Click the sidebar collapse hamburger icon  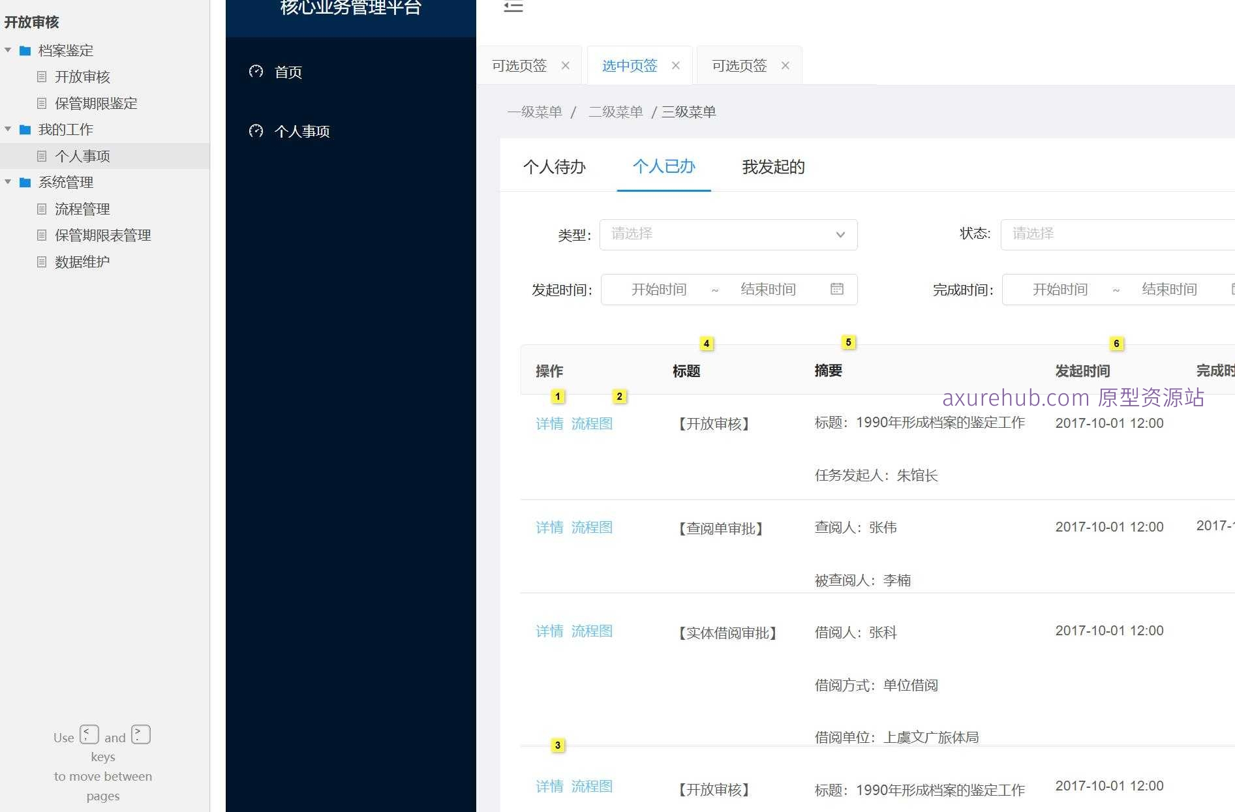pos(513,7)
